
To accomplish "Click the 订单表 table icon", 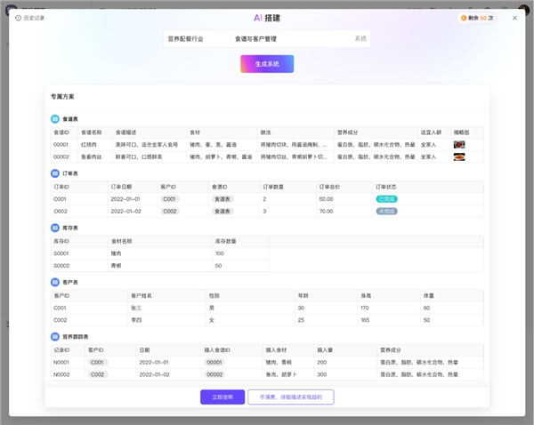I will (55, 173).
